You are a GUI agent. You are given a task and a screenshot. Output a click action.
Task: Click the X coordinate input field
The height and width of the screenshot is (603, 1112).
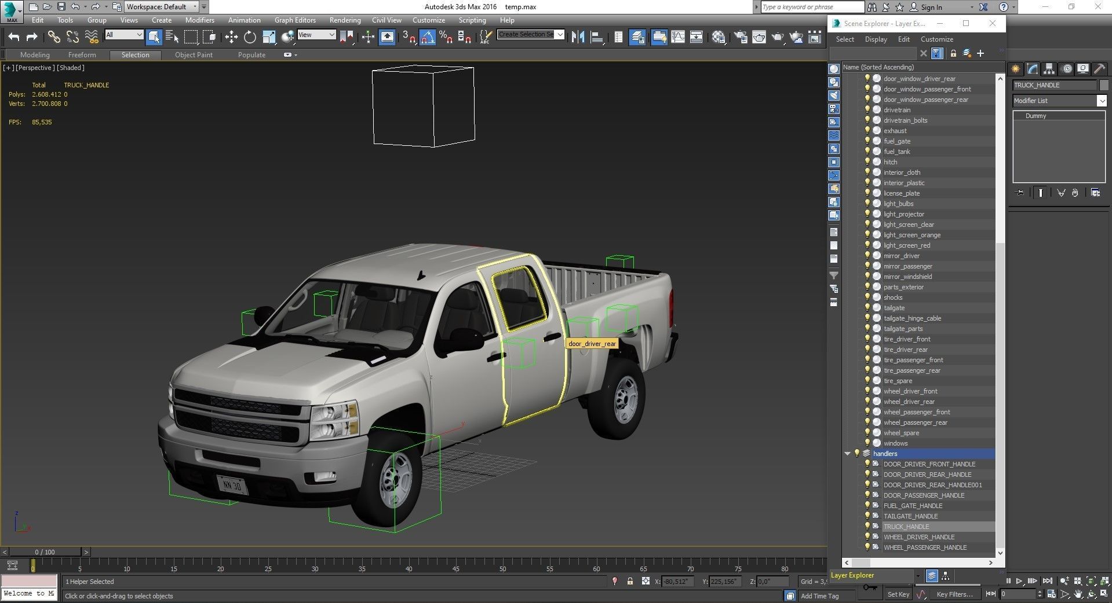point(678,582)
